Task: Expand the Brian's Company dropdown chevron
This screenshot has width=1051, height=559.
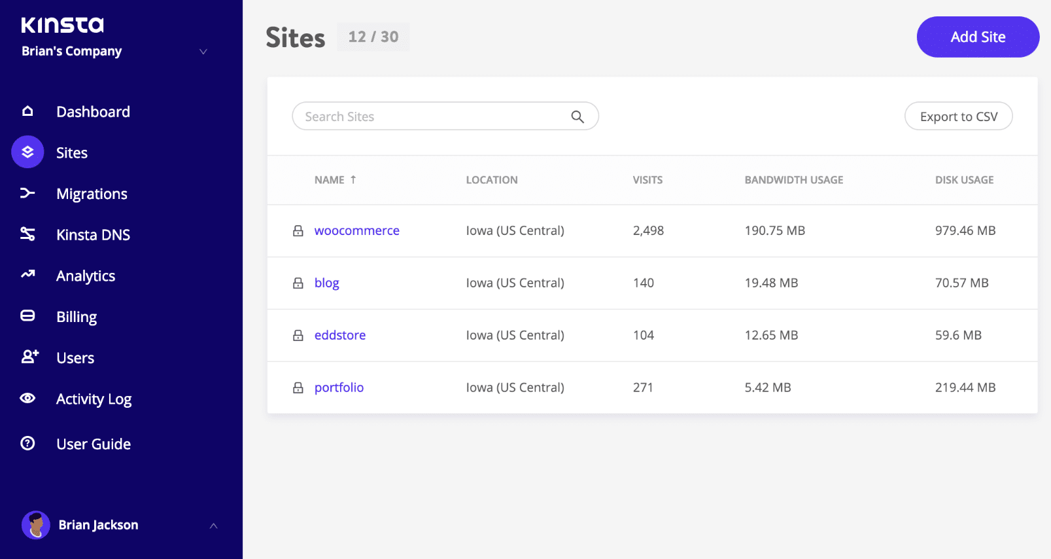Action: pyautogui.click(x=203, y=51)
